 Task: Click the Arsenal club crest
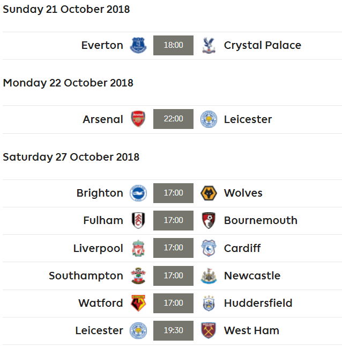point(138,119)
